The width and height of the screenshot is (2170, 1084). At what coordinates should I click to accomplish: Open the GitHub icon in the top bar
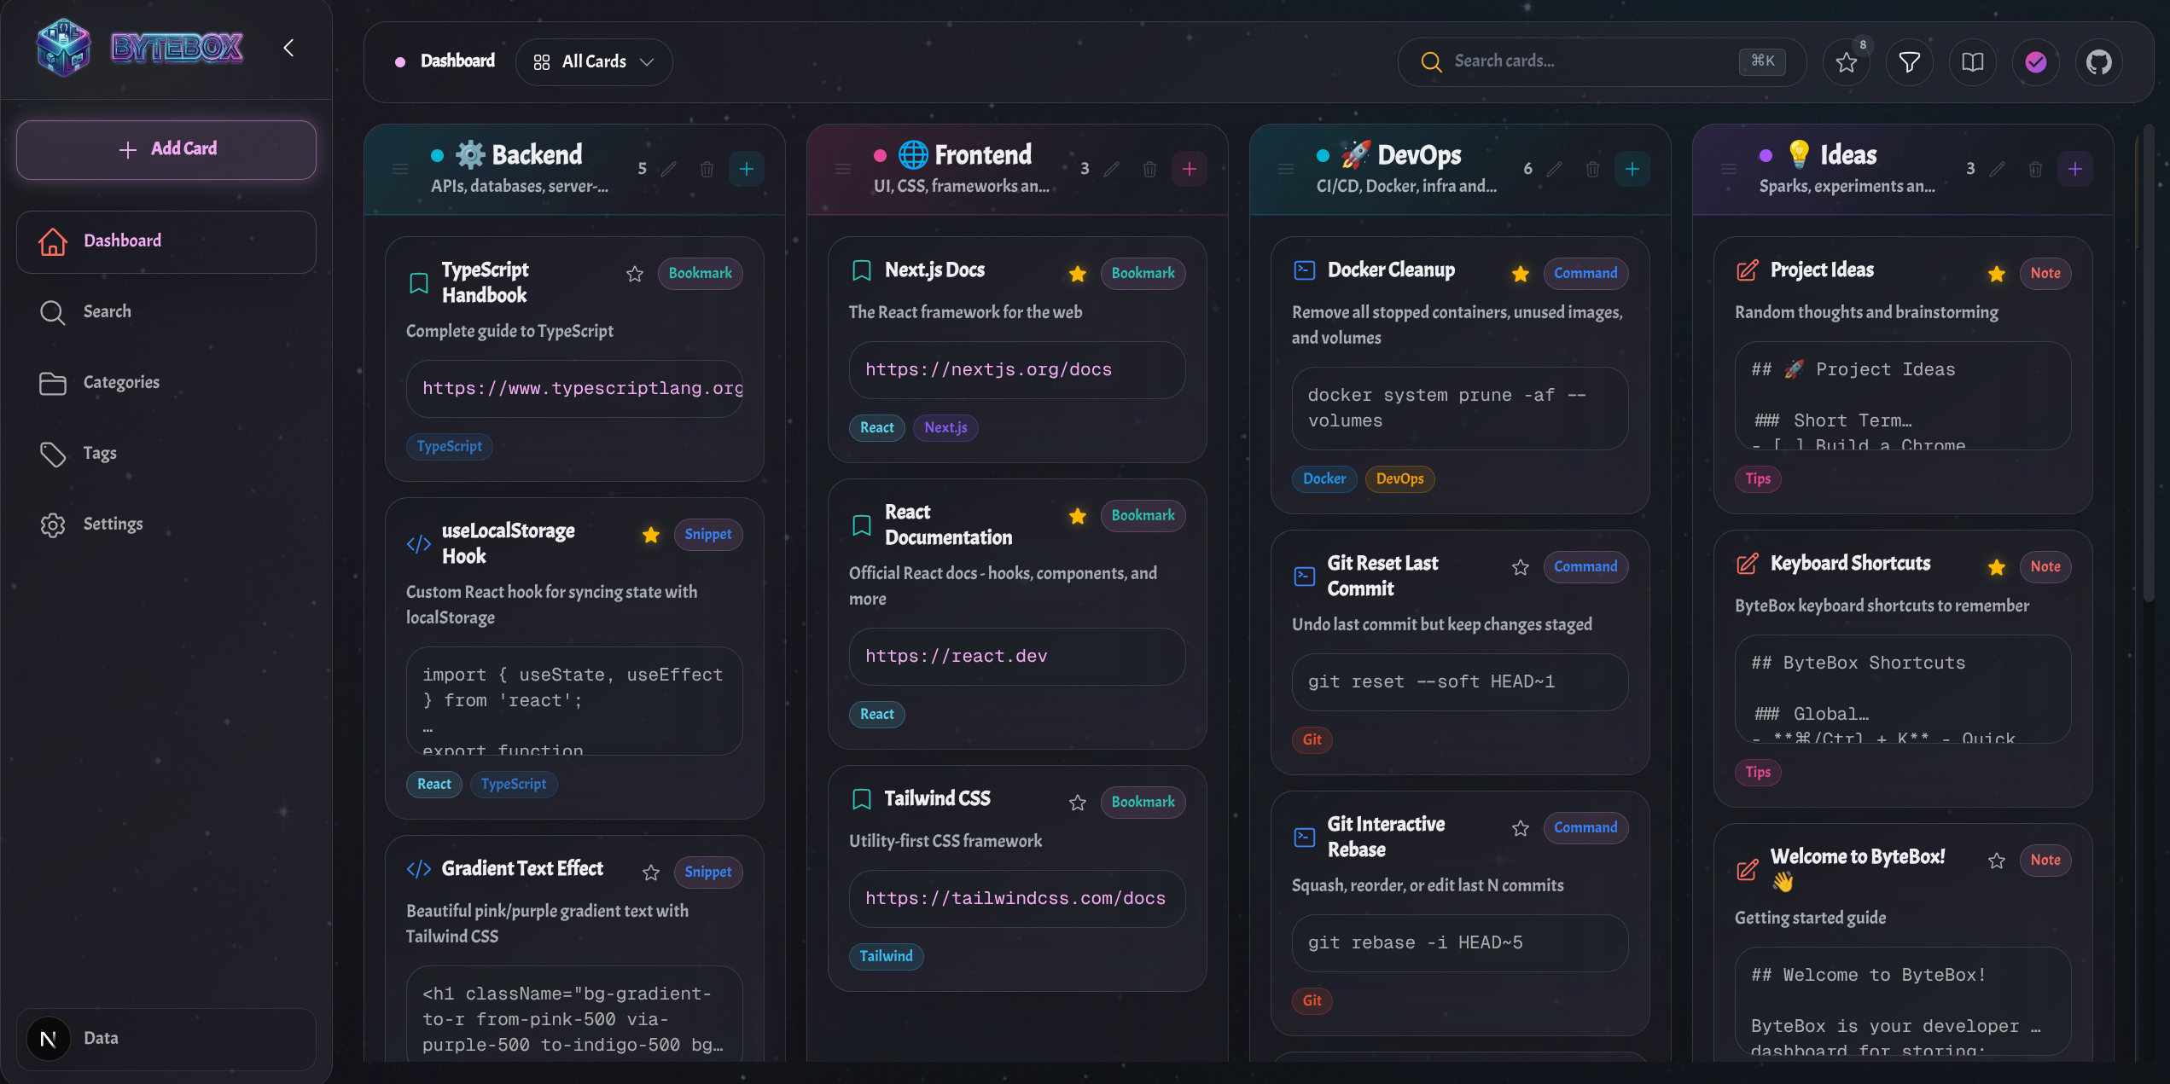tap(2099, 61)
